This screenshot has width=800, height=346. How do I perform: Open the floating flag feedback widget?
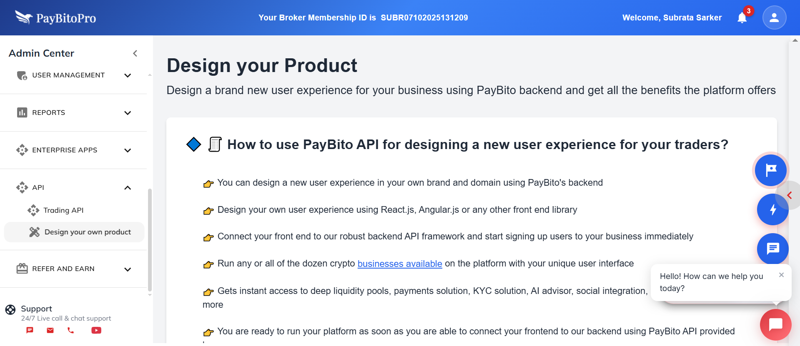pyautogui.click(x=770, y=170)
